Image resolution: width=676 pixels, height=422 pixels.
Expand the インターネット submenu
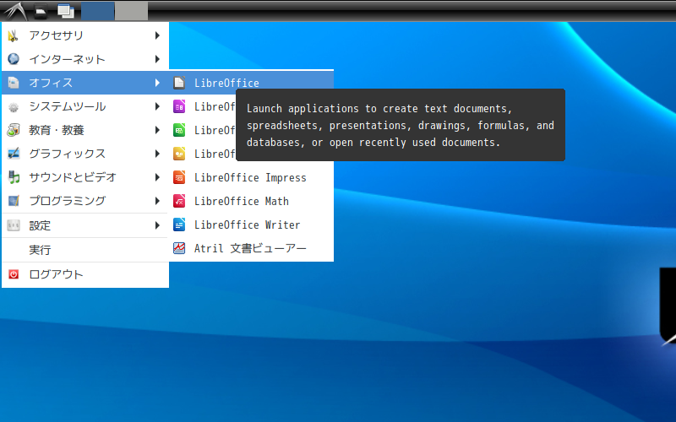[84, 59]
